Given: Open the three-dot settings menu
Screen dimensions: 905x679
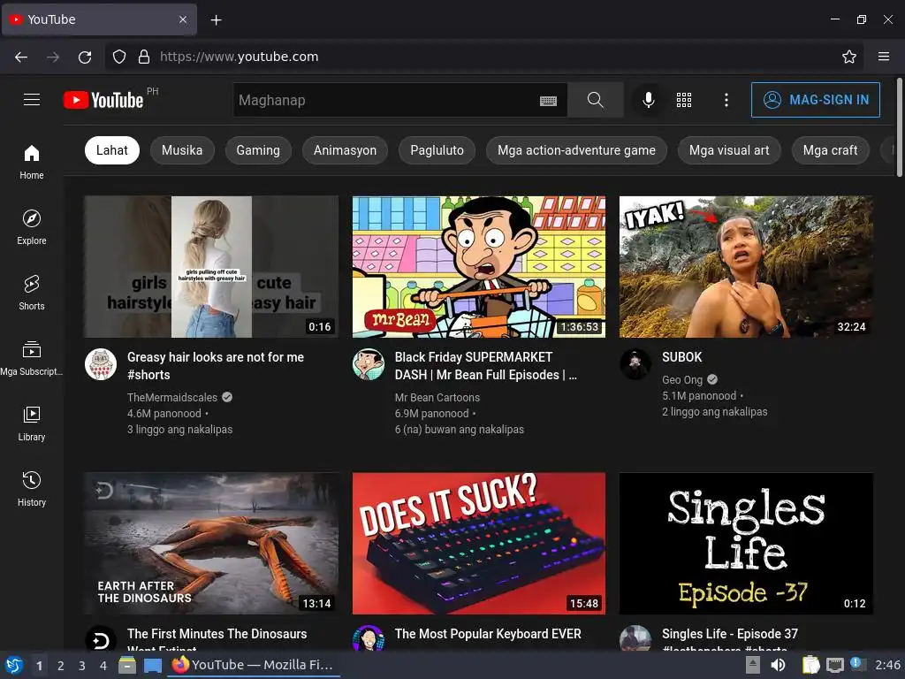Looking at the screenshot, I should click(726, 100).
